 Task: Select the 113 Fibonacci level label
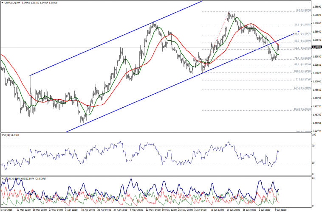[303, 79]
